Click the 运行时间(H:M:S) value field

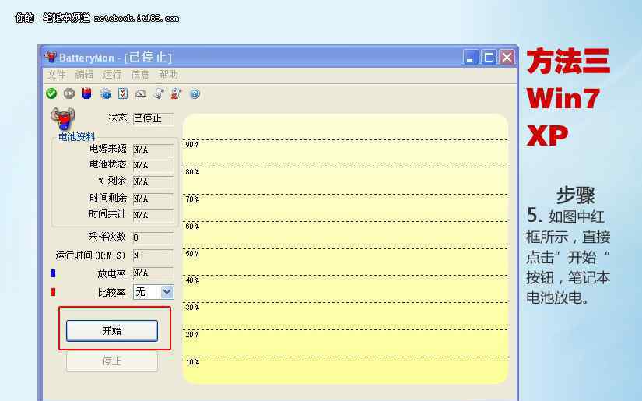[153, 255]
